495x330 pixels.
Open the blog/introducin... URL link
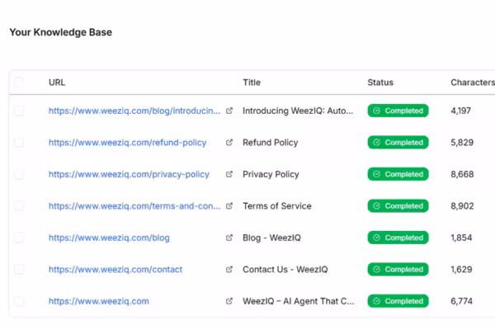pyautogui.click(x=134, y=111)
